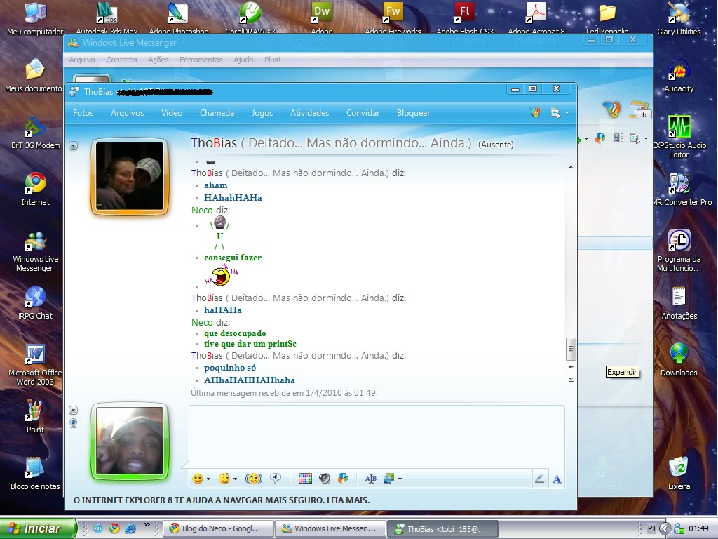The width and height of the screenshot is (718, 539).
Task: Click the webcam icon beside my picture
Action: (x=73, y=423)
